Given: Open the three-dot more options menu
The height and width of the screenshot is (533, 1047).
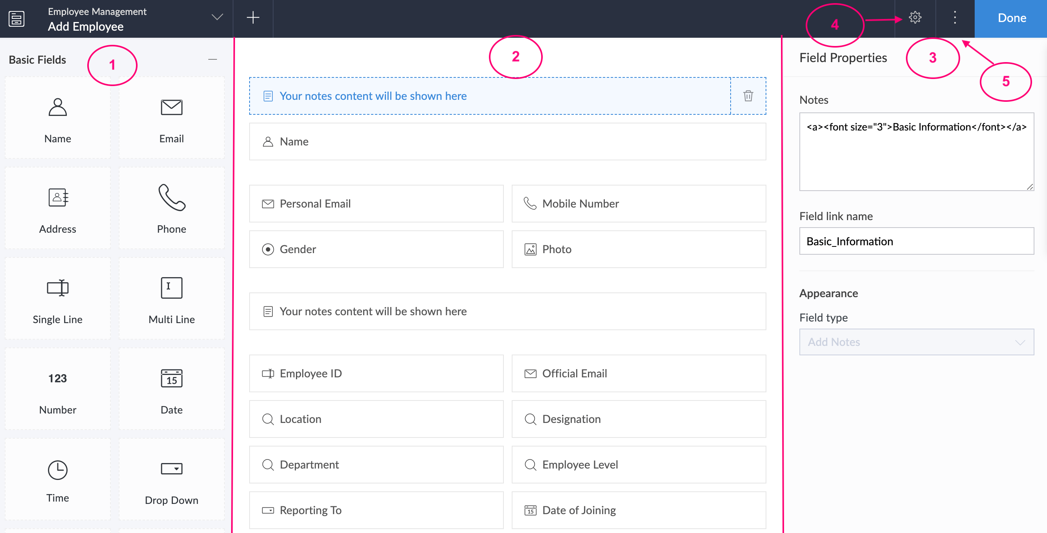Looking at the screenshot, I should tap(955, 17).
